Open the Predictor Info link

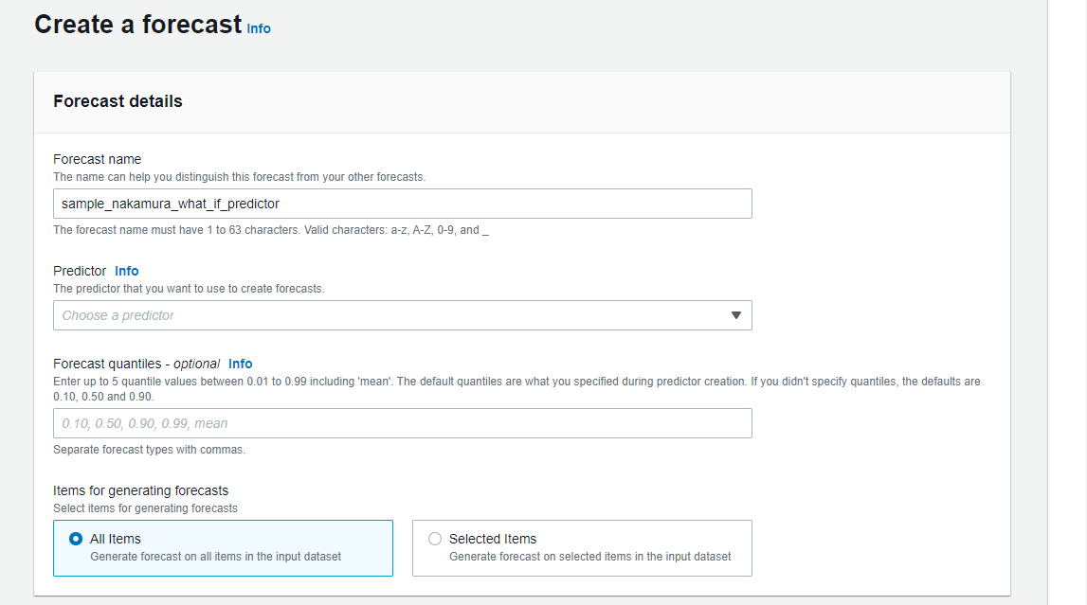point(127,271)
